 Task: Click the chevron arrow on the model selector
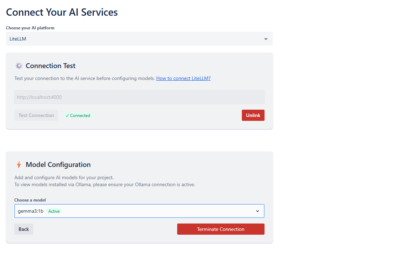[x=258, y=211]
